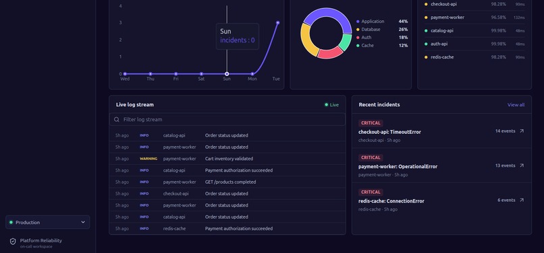
Task: Click the Platform Reliability shield icon
Action: pos(13,242)
